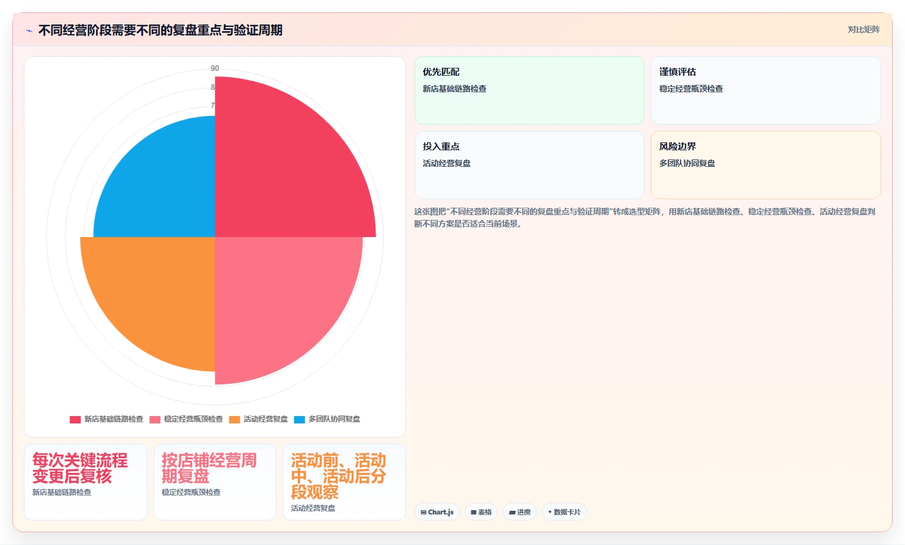This screenshot has width=905, height=545.
Task: Open the 投入重点 matrix card
Action: 530,165
